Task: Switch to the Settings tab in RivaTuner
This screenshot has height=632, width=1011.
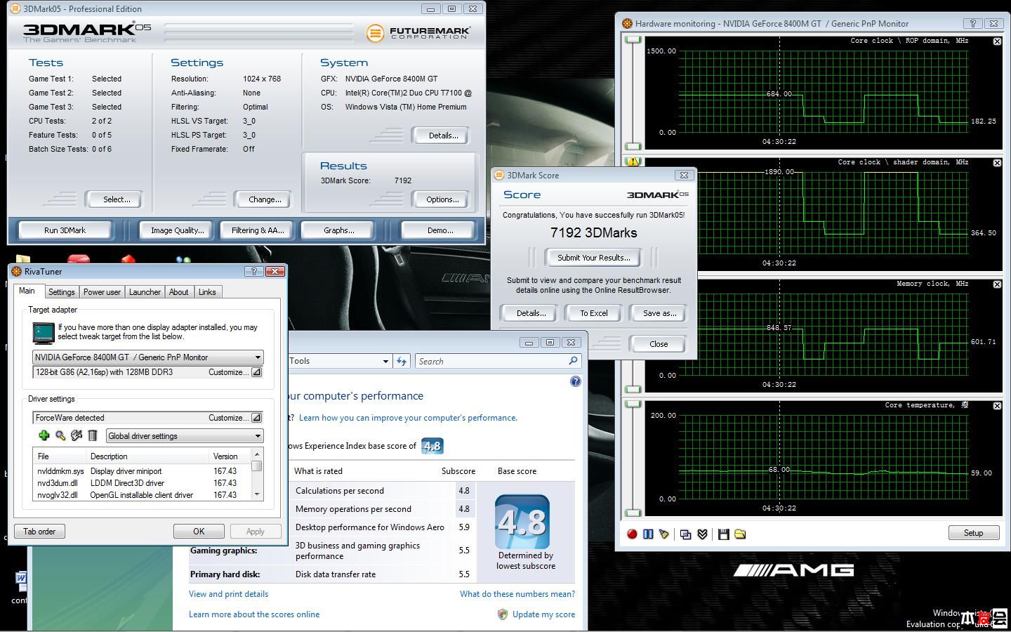Action: tap(61, 292)
